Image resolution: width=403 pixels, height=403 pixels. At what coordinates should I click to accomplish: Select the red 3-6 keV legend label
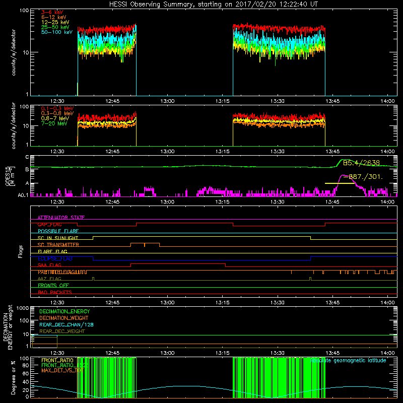click(52, 12)
